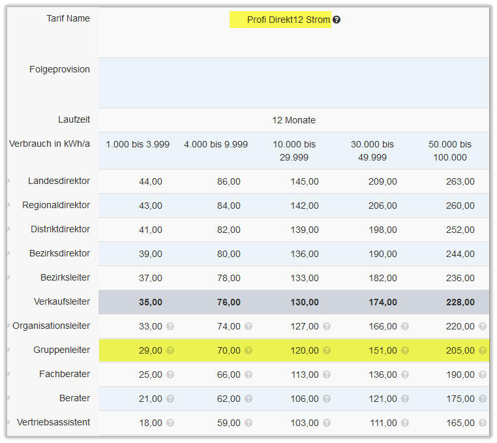Expand the Regionaldirektor row arrow
The width and height of the screenshot is (497, 443).
9,205
